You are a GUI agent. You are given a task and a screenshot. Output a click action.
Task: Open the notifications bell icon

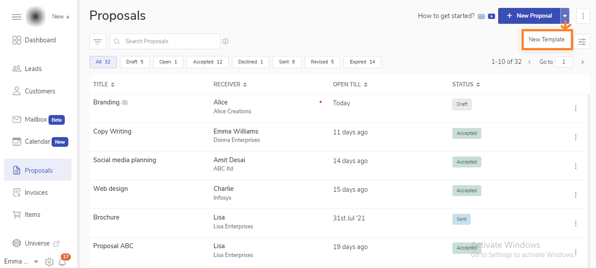point(62,262)
